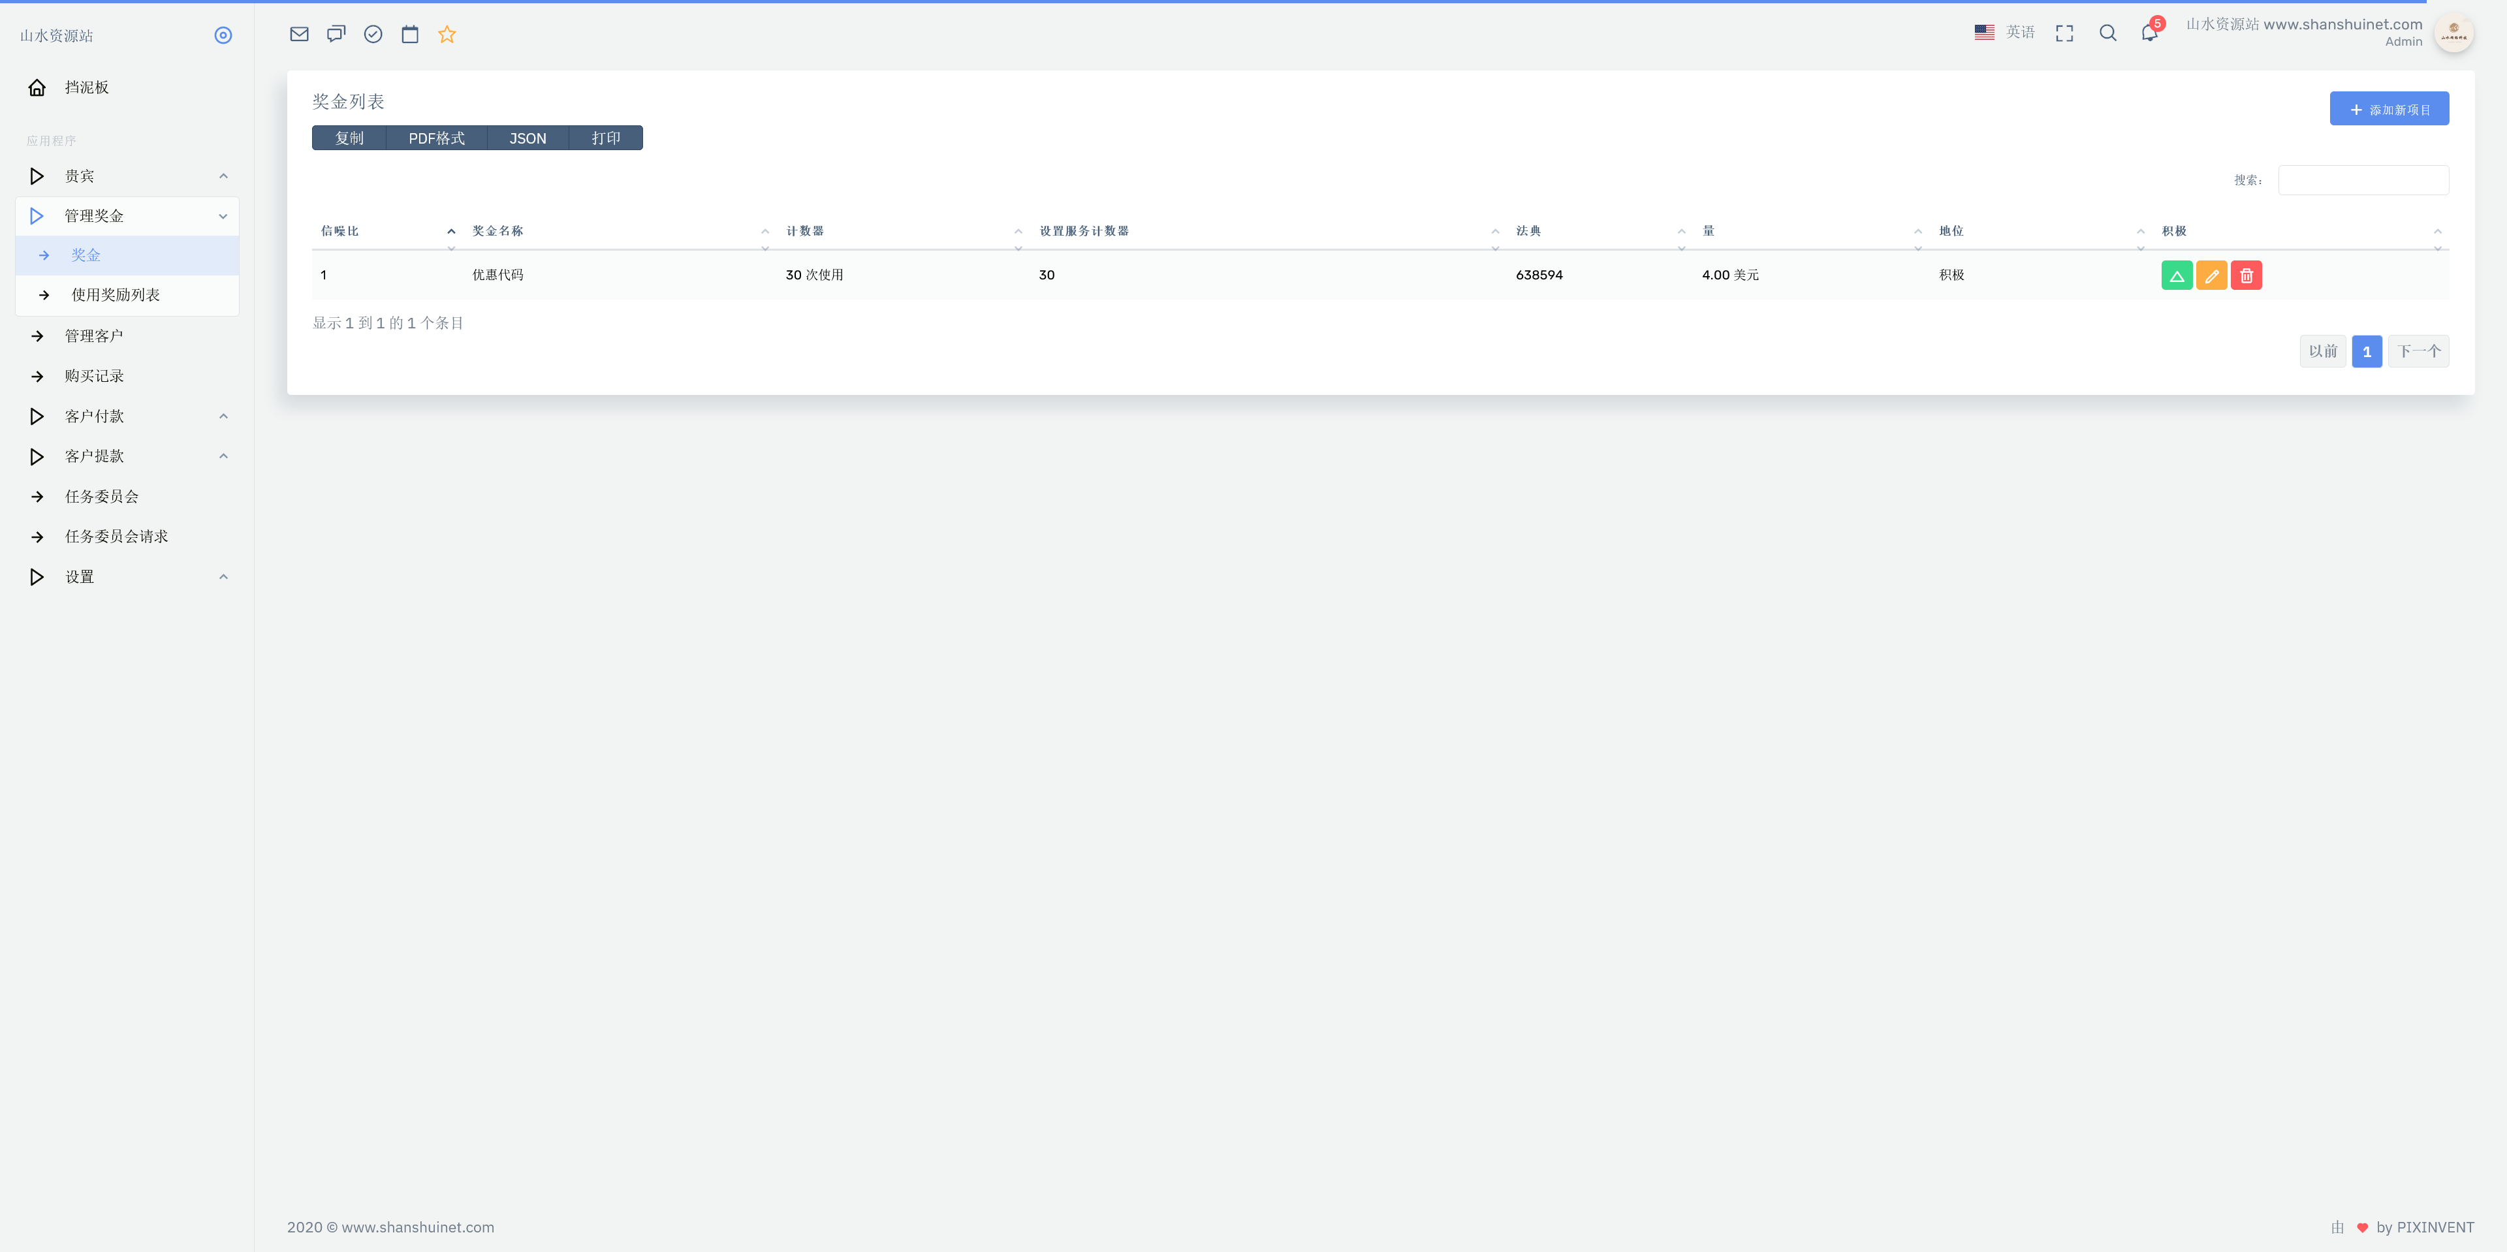Viewport: 2507px width, 1252px height.
Task: Open the mail envelope icon
Action: tap(299, 34)
